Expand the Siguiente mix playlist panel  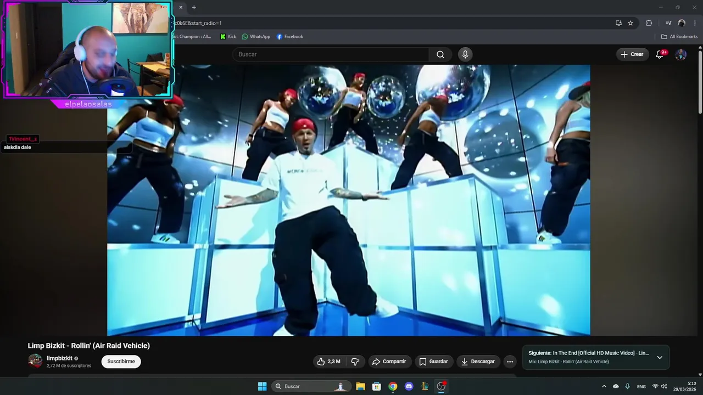660,358
